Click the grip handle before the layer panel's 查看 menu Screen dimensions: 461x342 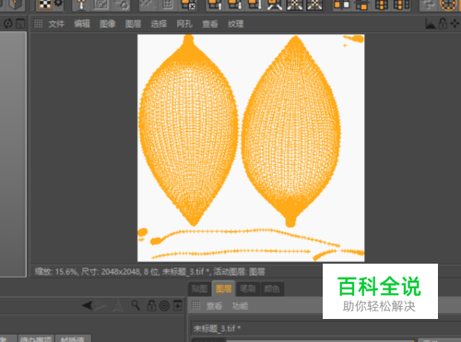tap(195, 305)
